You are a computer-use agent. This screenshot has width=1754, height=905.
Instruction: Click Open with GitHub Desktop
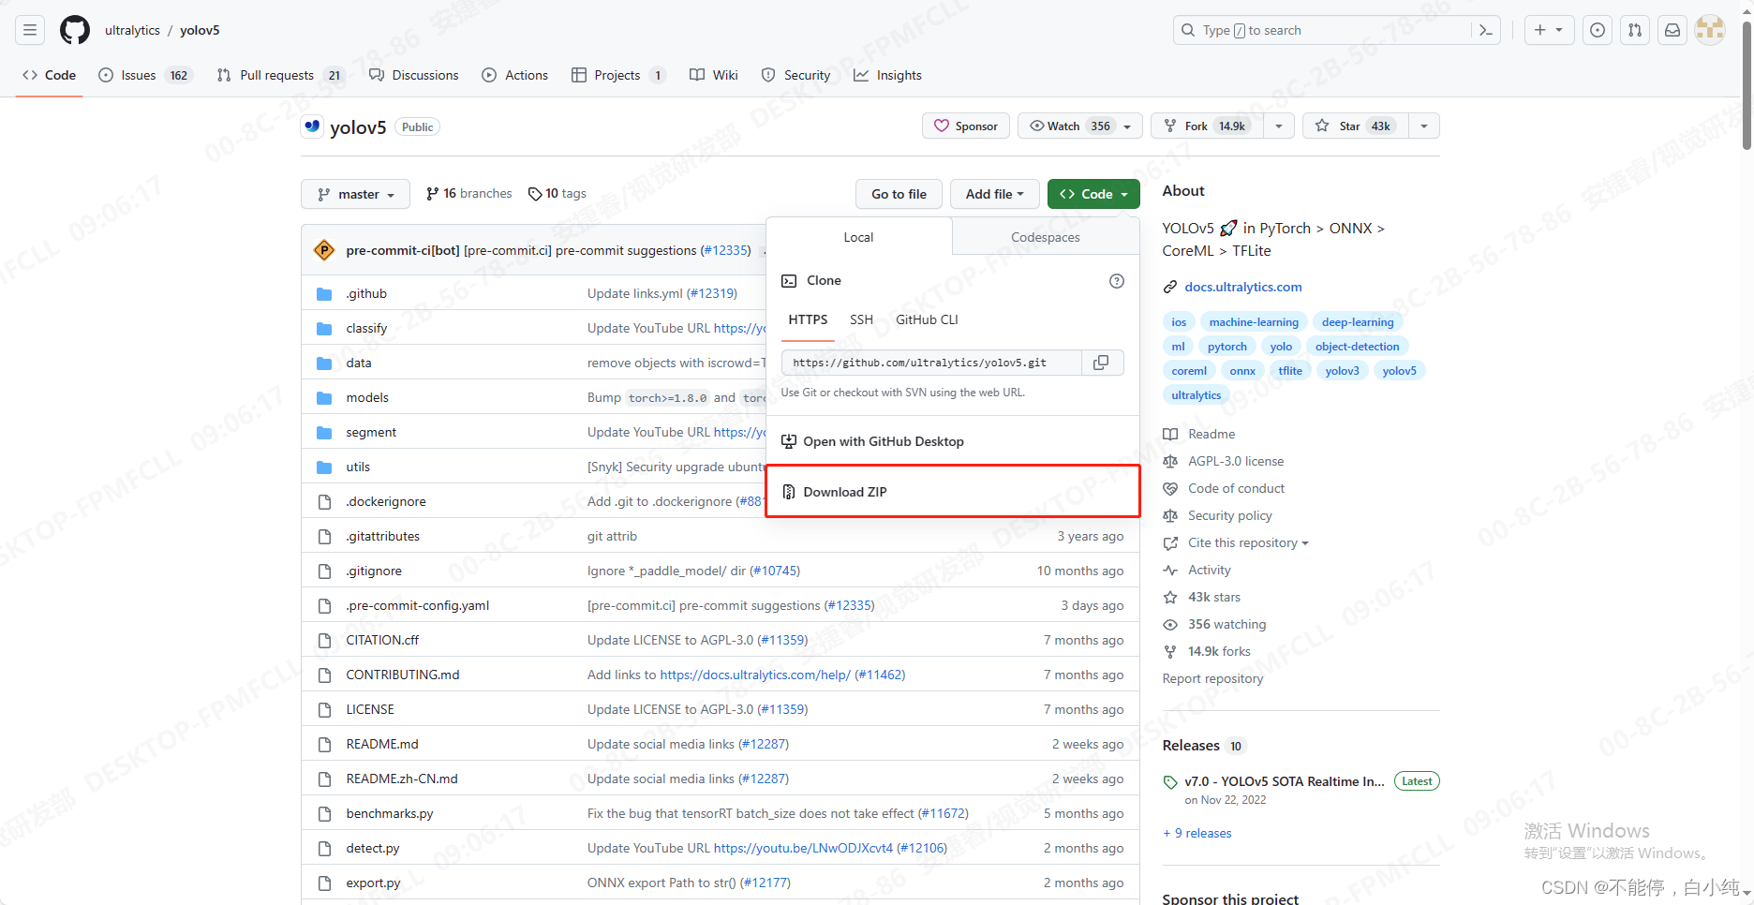pyautogui.click(x=953, y=441)
